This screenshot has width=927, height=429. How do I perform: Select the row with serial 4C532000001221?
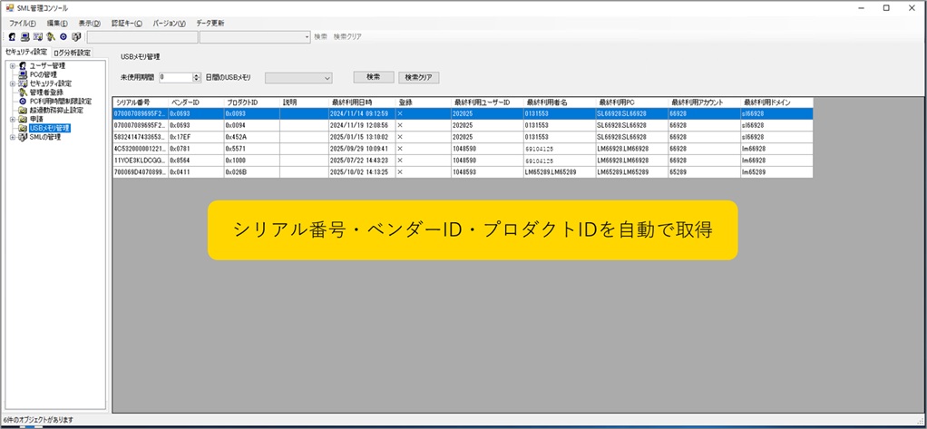point(139,148)
